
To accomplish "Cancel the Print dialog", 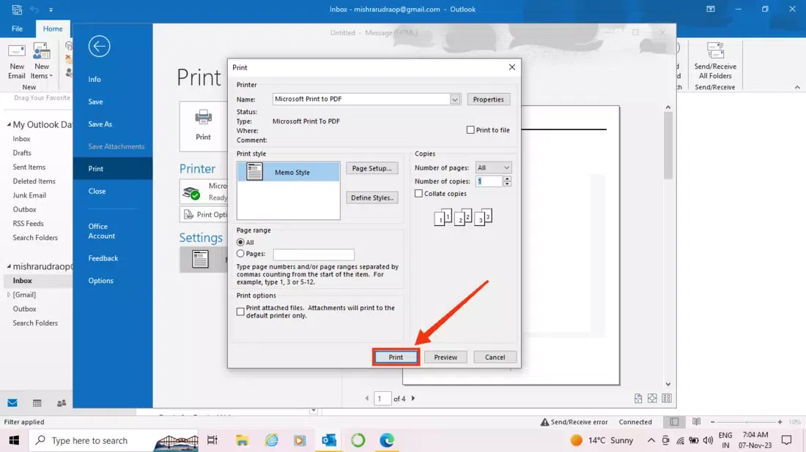I will tap(495, 357).
